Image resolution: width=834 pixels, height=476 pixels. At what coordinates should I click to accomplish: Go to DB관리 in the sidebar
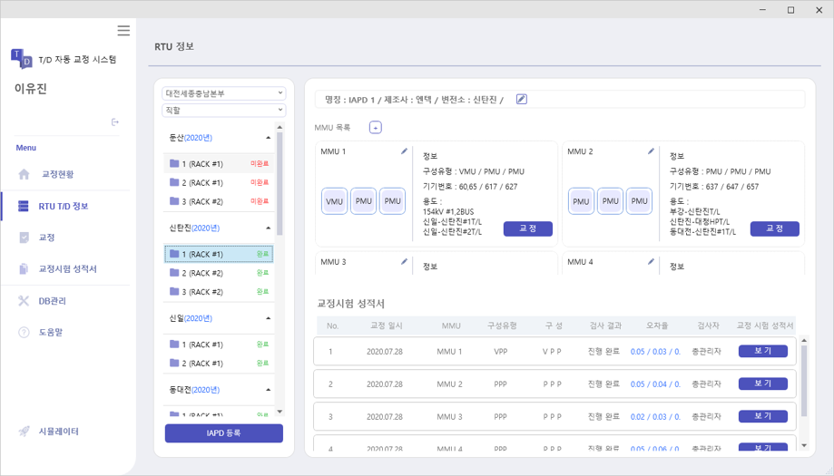pos(52,301)
